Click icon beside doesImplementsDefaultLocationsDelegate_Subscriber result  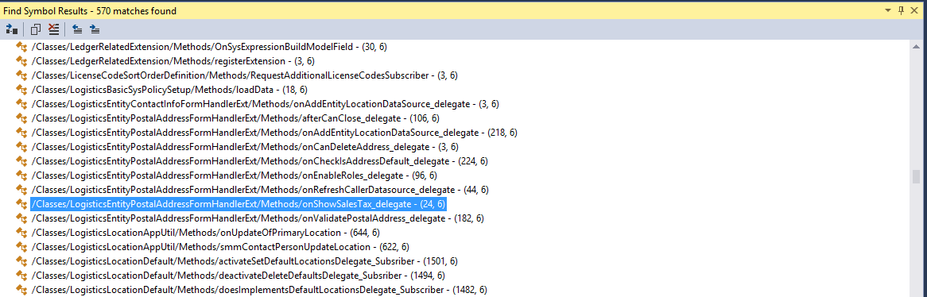pyautogui.click(x=22, y=290)
